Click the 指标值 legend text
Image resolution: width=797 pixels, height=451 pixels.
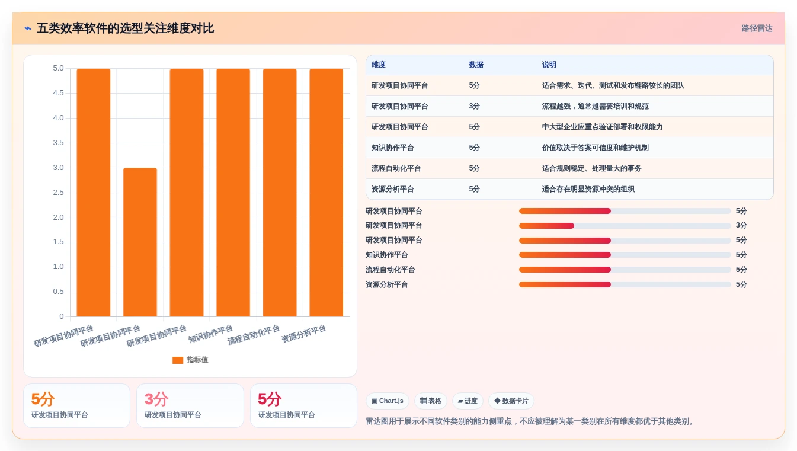coord(197,360)
